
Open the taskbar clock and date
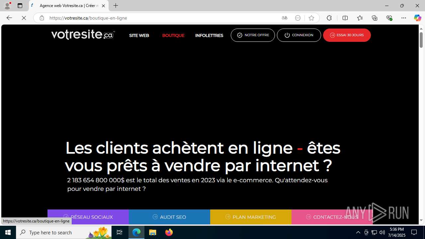(397, 232)
